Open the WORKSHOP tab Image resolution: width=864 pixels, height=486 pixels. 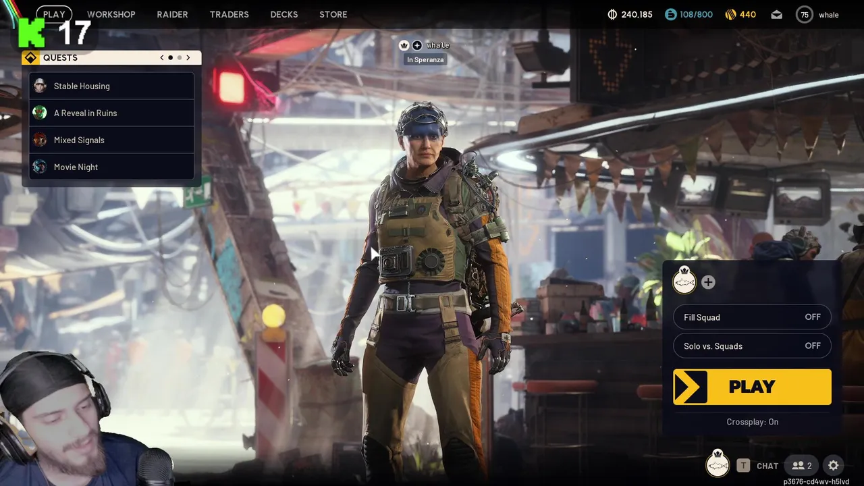click(111, 14)
